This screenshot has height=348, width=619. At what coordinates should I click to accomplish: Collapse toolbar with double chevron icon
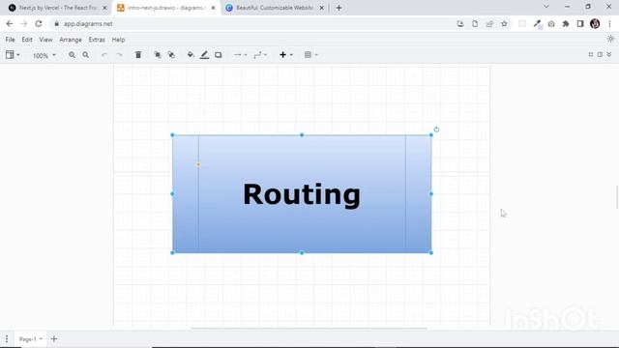[x=609, y=54]
